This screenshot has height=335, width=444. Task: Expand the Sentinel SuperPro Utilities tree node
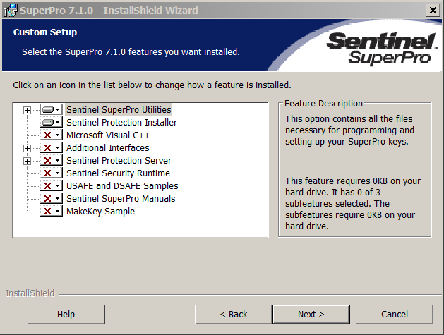[x=28, y=110]
